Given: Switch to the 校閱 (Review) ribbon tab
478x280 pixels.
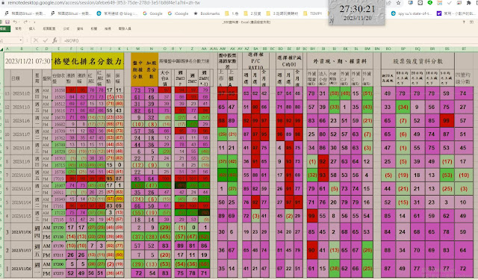Looking at the screenshot, I should coord(94,28).
